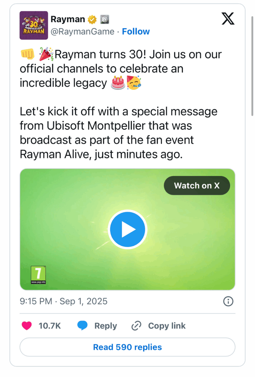Open Read 590 replies
The width and height of the screenshot is (255, 377).
click(x=127, y=347)
